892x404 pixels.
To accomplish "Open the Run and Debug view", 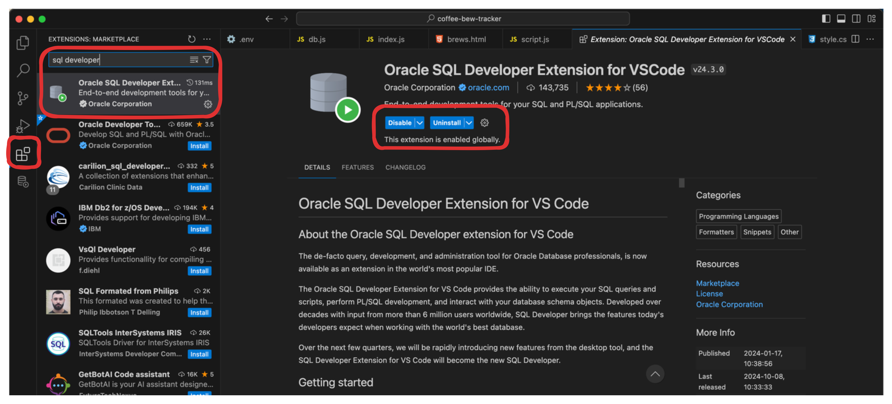I will (x=23, y=126).
